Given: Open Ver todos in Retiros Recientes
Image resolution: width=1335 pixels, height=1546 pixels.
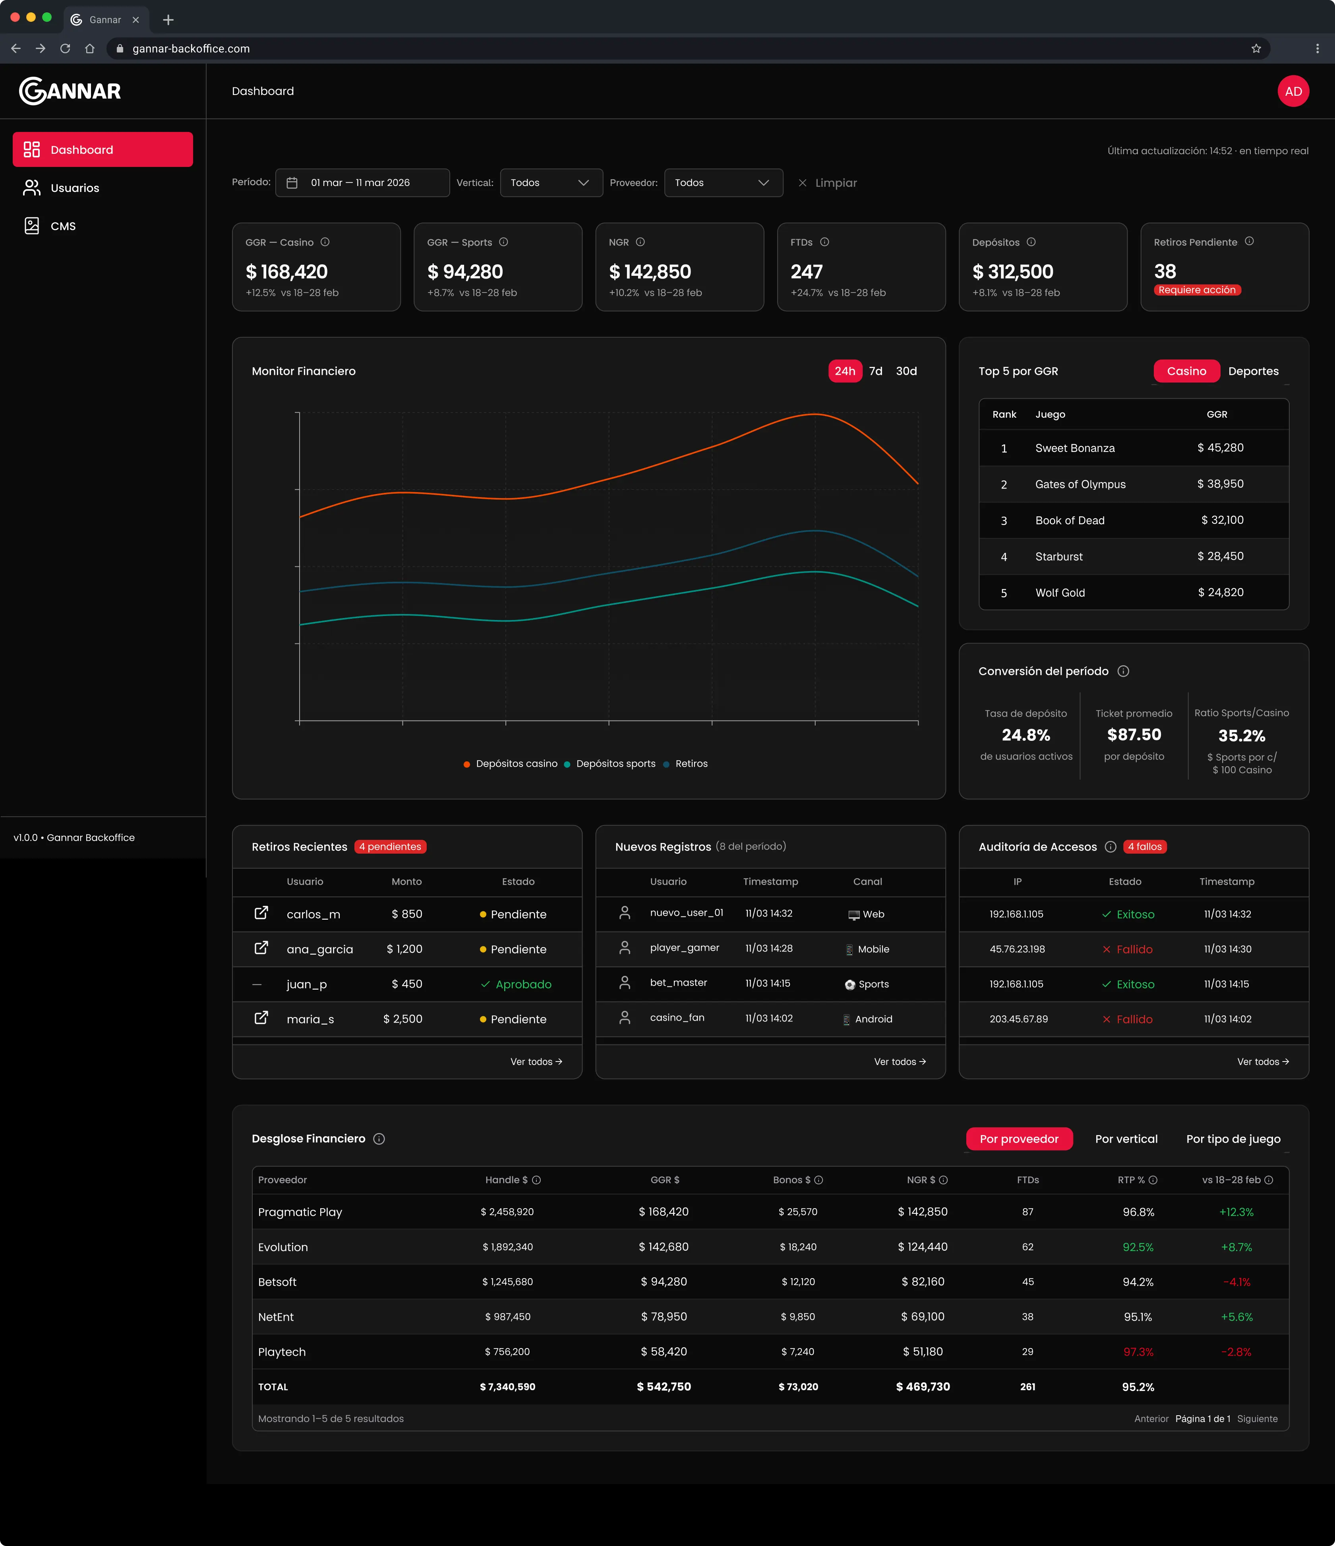Looking at the screenshot, I should (x=536, y=1062).
